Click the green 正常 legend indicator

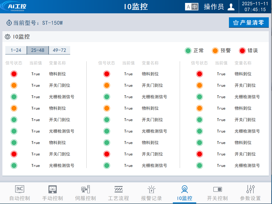(x=188, y=51)
